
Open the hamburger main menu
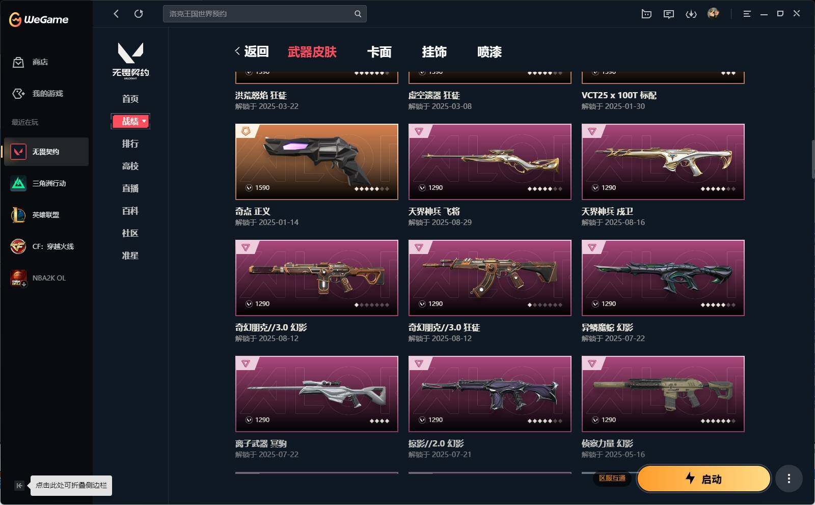click(747, 14)
